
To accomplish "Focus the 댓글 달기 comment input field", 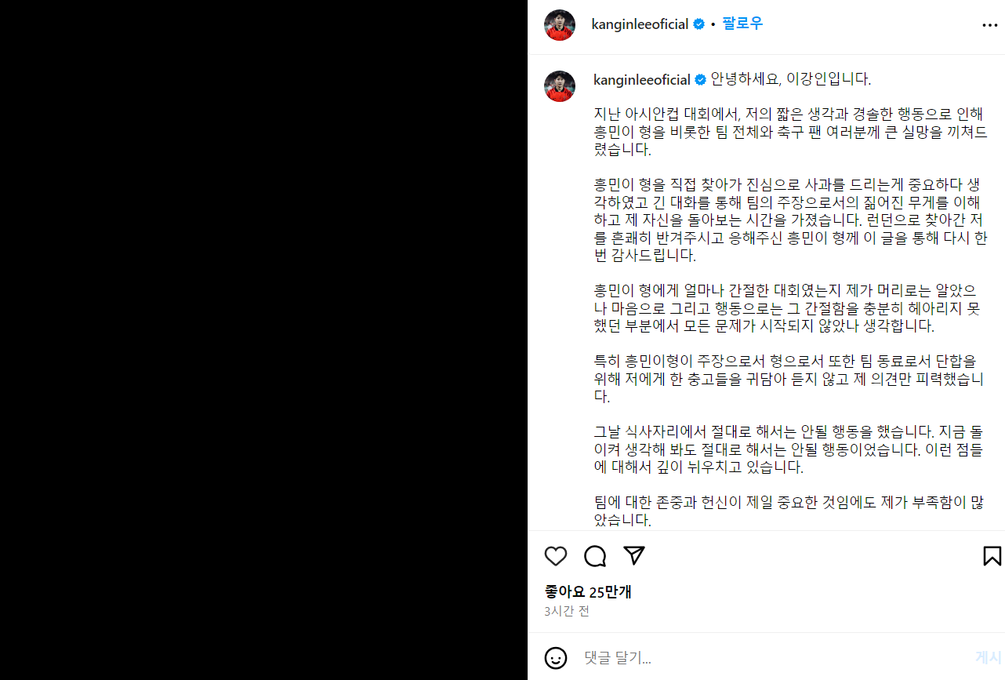I will pyautogui.click(x=772, y=657).
